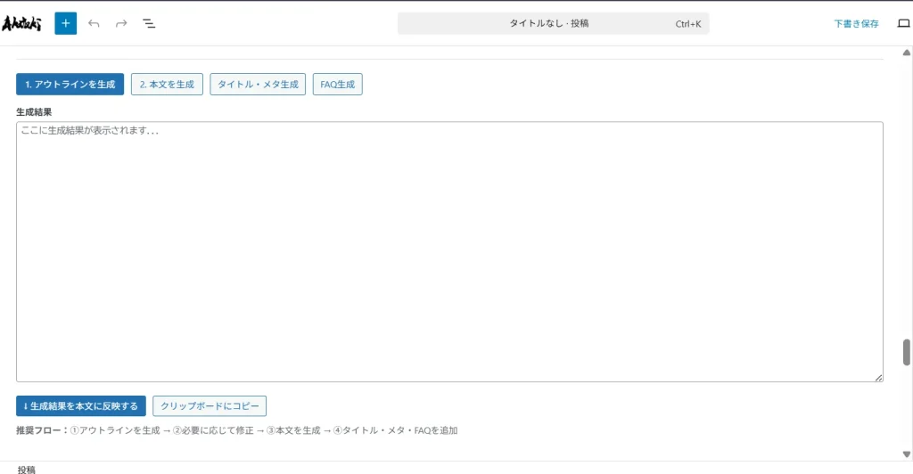Click the FAQ生成 button

pos(337,85)
